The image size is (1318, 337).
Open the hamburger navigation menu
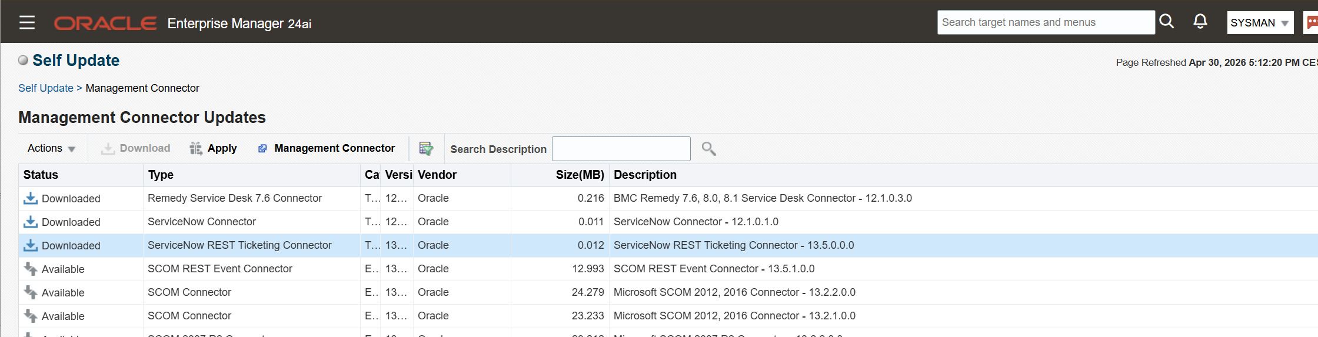click(x=27, y=22)
